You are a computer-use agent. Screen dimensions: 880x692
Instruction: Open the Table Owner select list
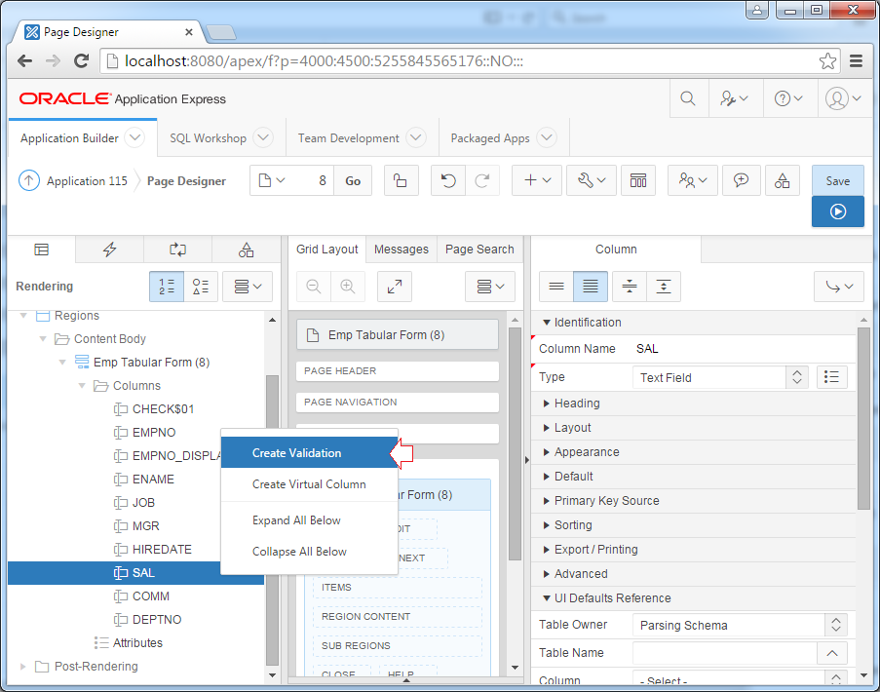point(739,625)
